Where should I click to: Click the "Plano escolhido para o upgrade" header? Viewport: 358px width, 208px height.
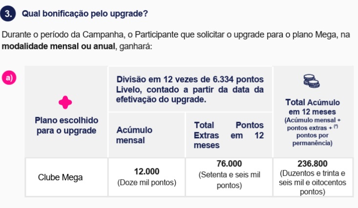click(66, 125)
